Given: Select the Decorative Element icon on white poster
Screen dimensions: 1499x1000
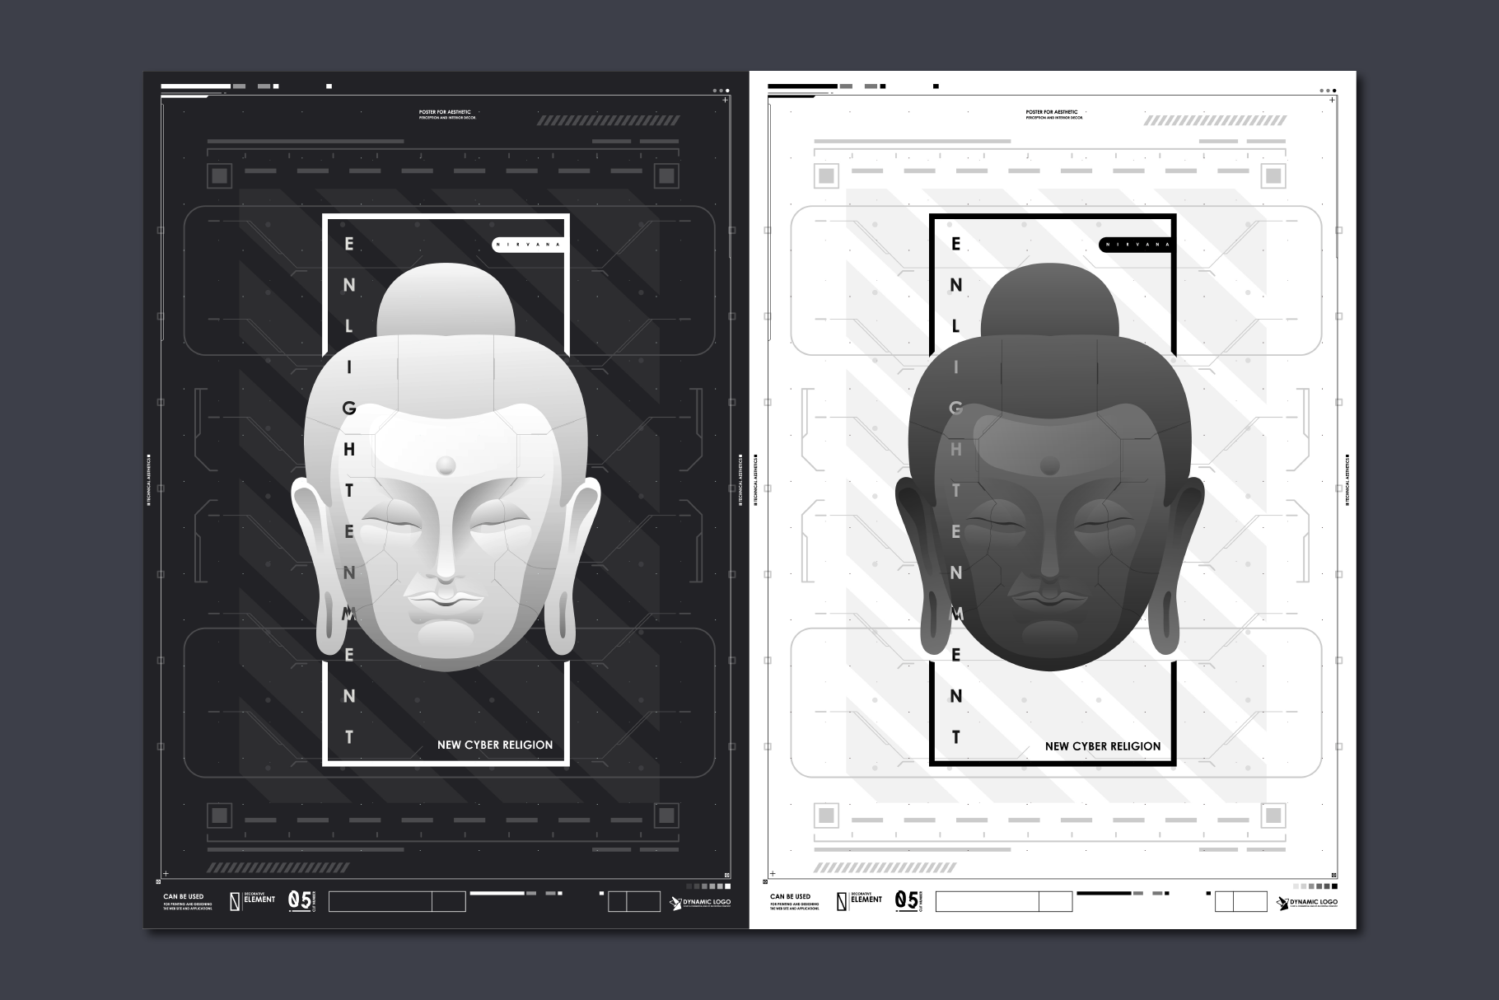Looking at the screenshot, I should (x=841, y=901).
